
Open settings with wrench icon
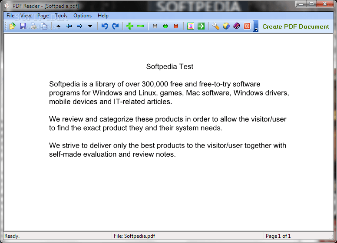pyautogui.click(x=215, y=26)
